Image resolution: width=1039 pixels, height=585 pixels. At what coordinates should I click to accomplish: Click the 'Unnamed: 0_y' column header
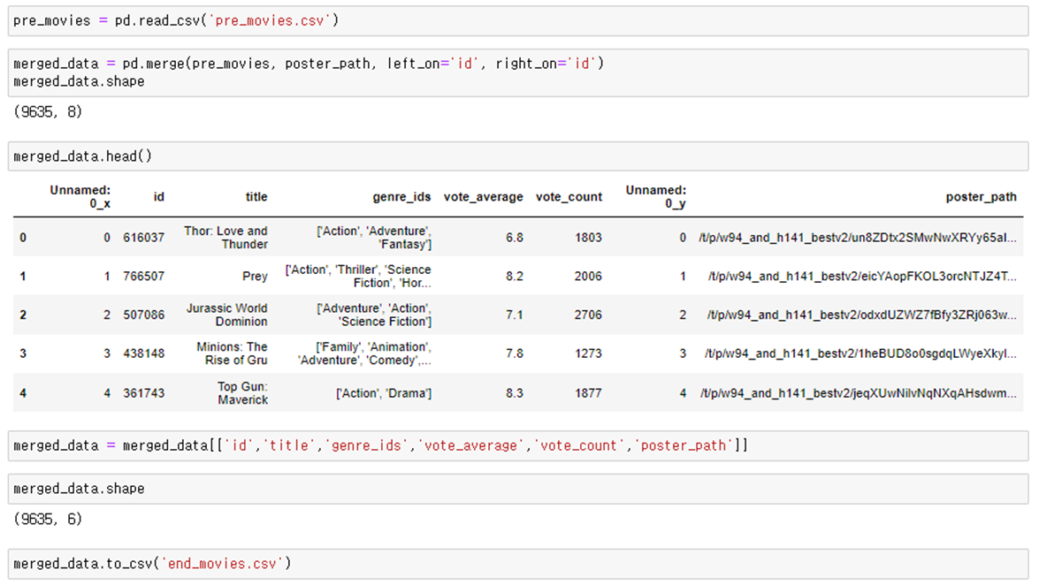point(656,197)
